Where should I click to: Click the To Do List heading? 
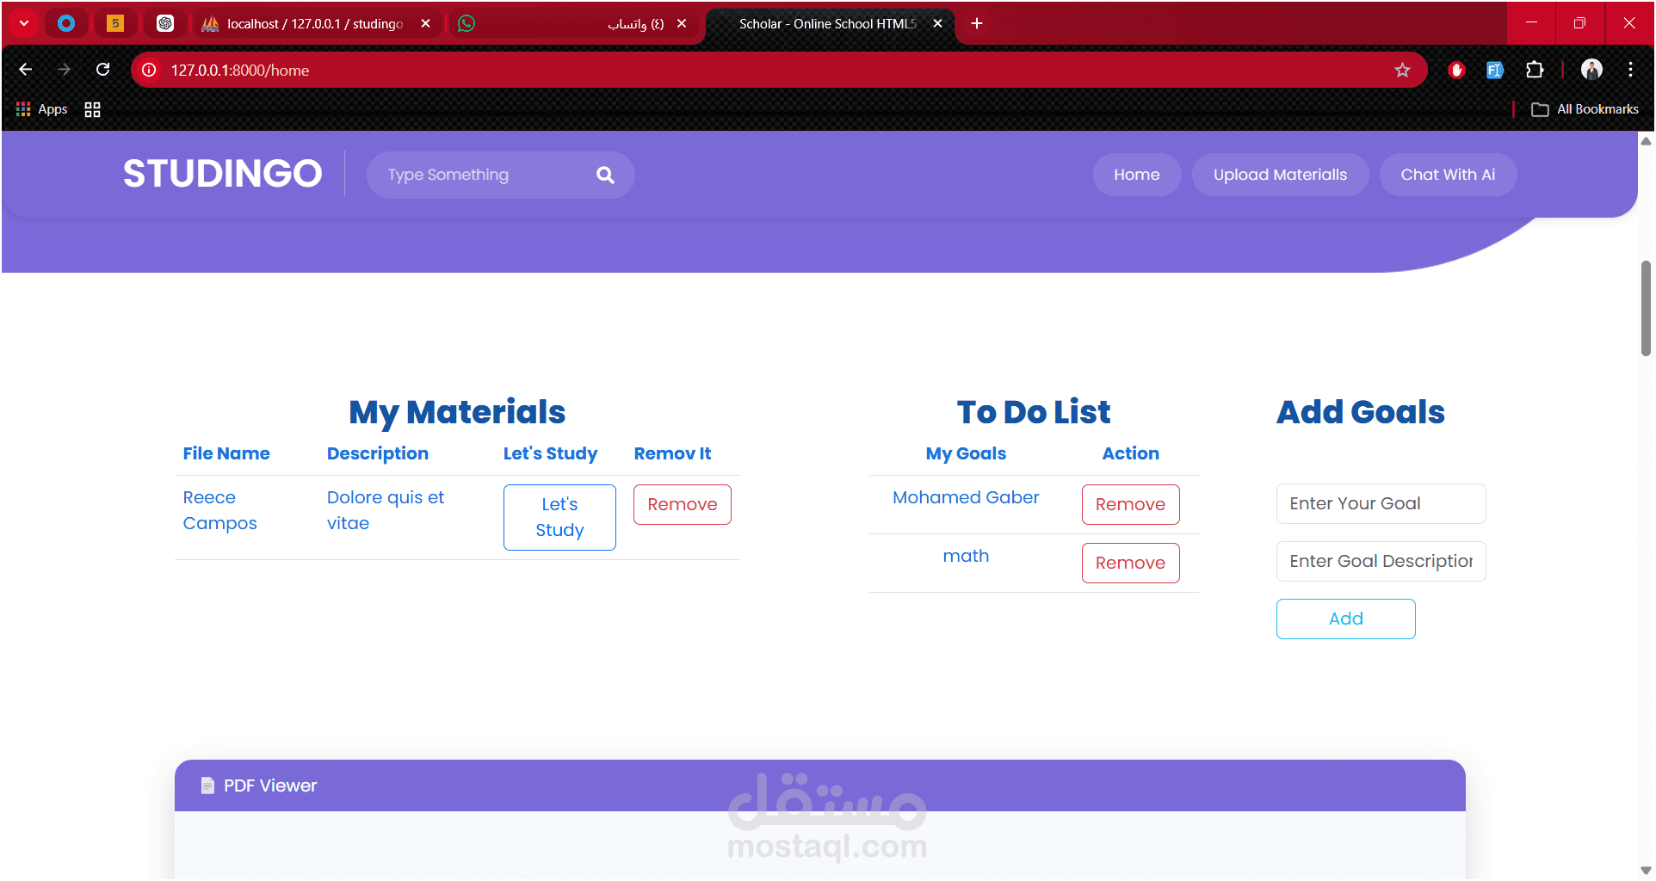[x=1034, y=412]
